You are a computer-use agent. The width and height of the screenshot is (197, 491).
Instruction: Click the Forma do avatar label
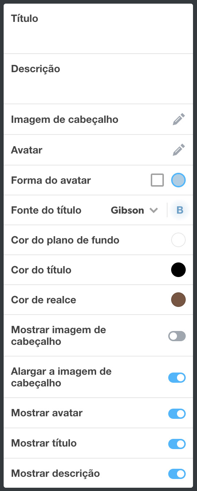51,180
